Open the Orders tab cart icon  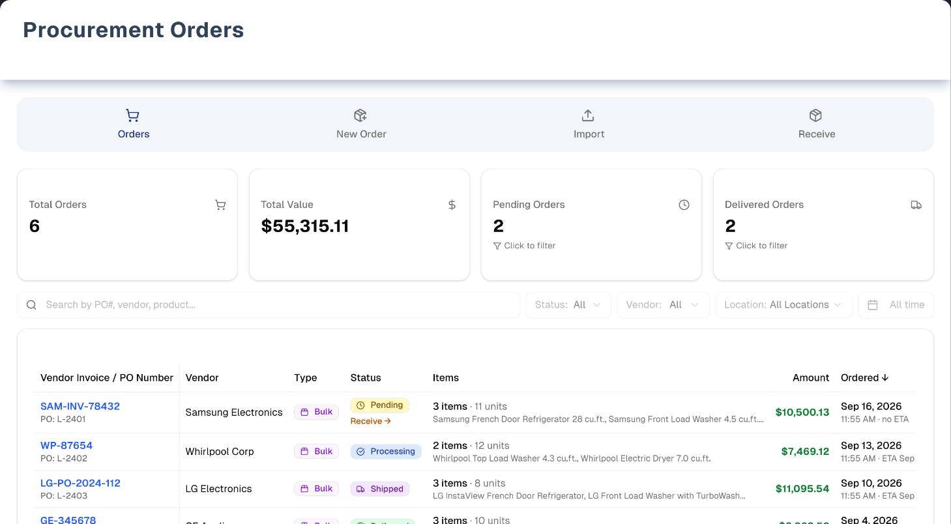coord(132,115)
